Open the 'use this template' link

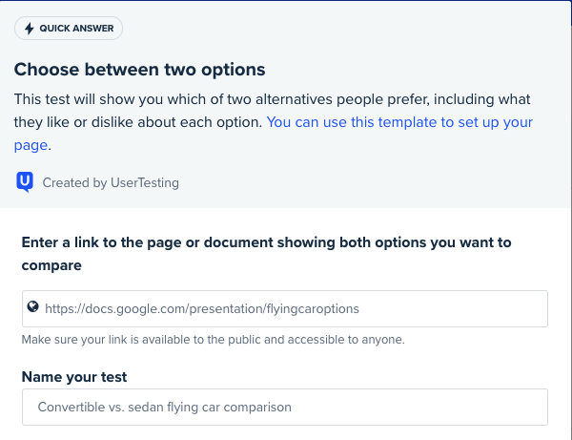pos(399,122)
